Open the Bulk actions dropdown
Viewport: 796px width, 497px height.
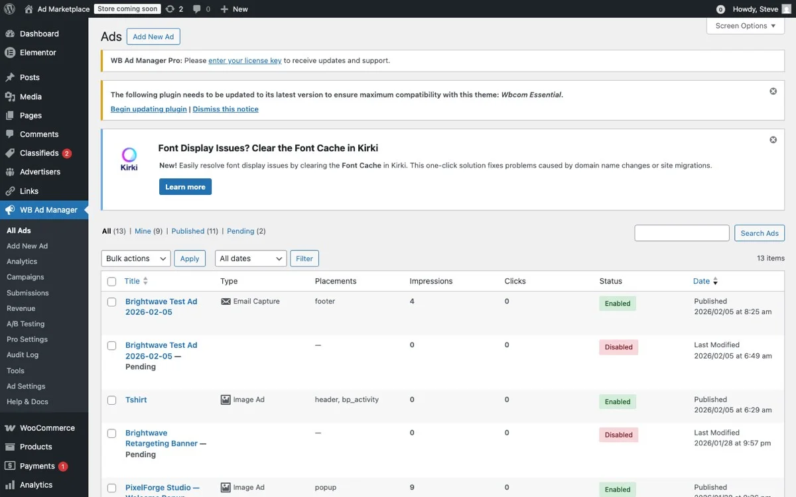tap(135, 258)
